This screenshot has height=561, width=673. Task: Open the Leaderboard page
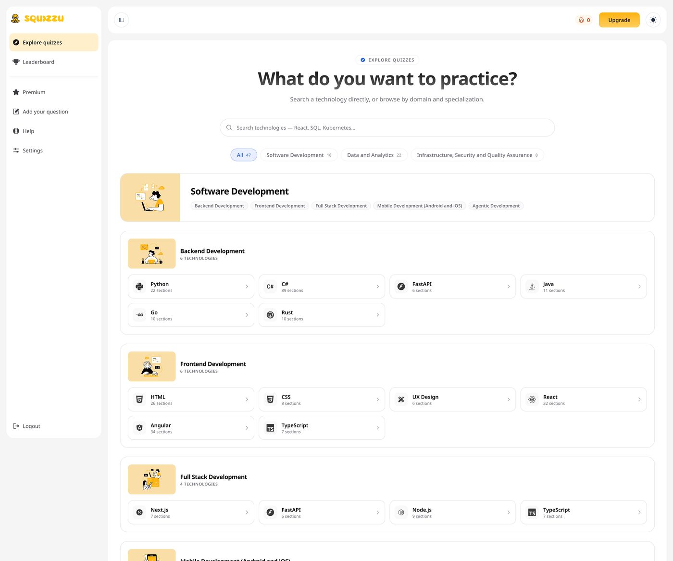coord(54,62)
